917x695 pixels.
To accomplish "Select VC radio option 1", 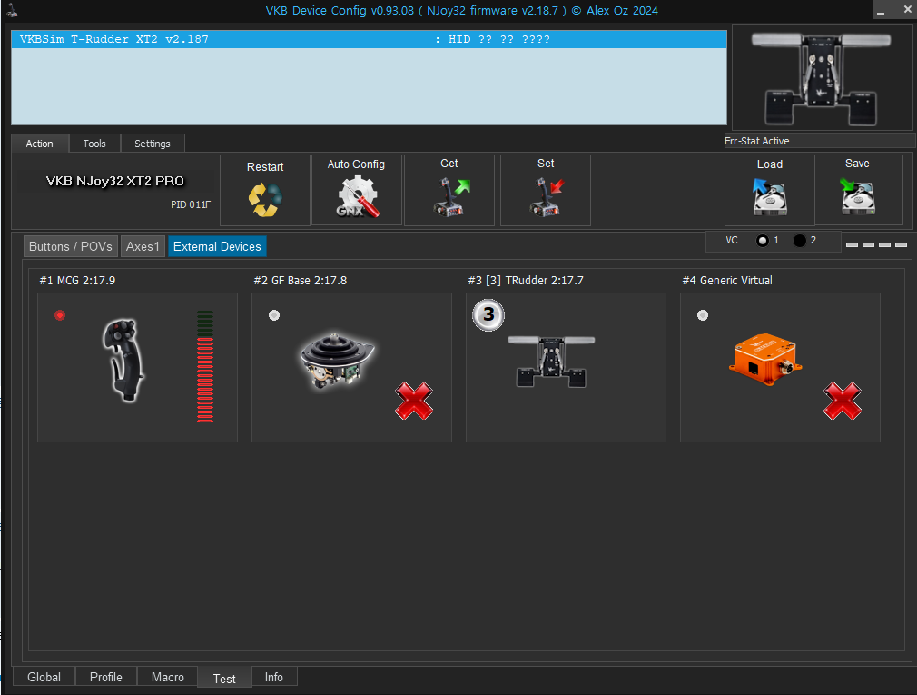I will tap(763, 241).
